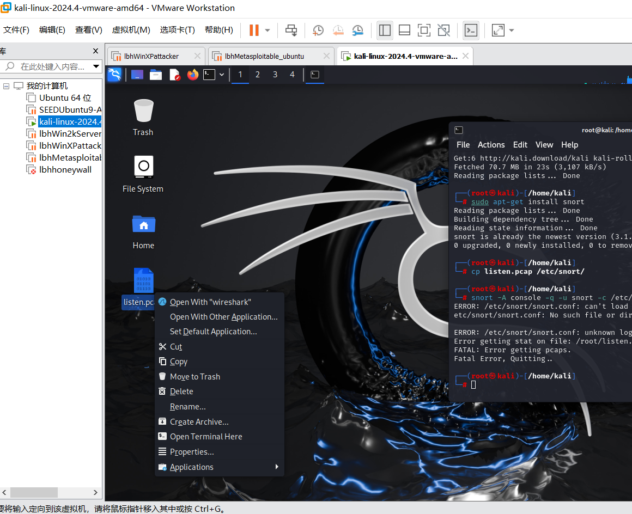Close the lbhMetasploitable_ubuntu tab

click(326, 56)
